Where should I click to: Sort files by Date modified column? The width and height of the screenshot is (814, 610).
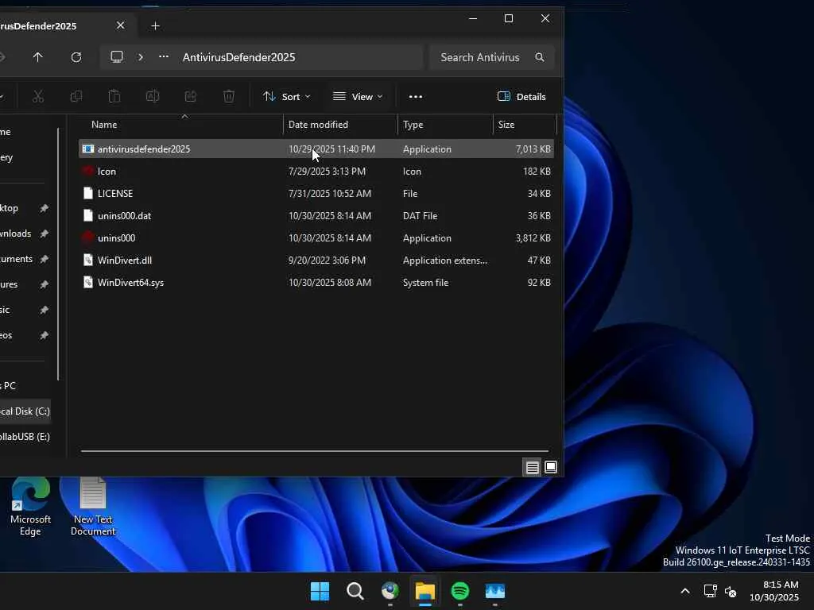pos(318,125)
